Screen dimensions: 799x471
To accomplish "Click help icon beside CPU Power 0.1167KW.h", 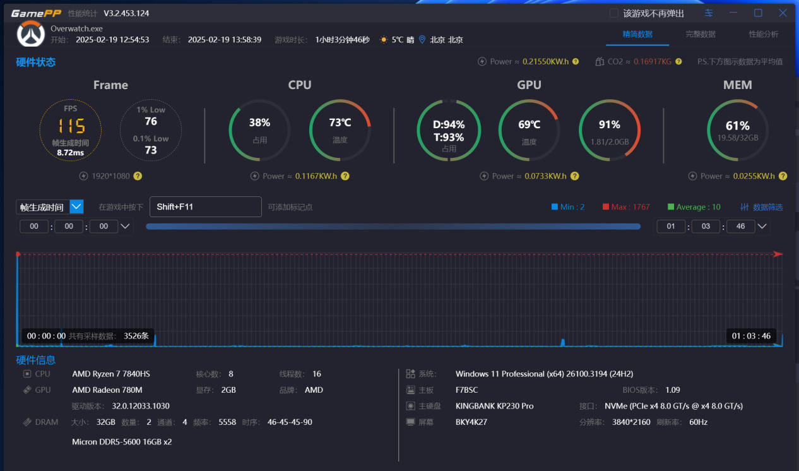I will tap(345, 176).
